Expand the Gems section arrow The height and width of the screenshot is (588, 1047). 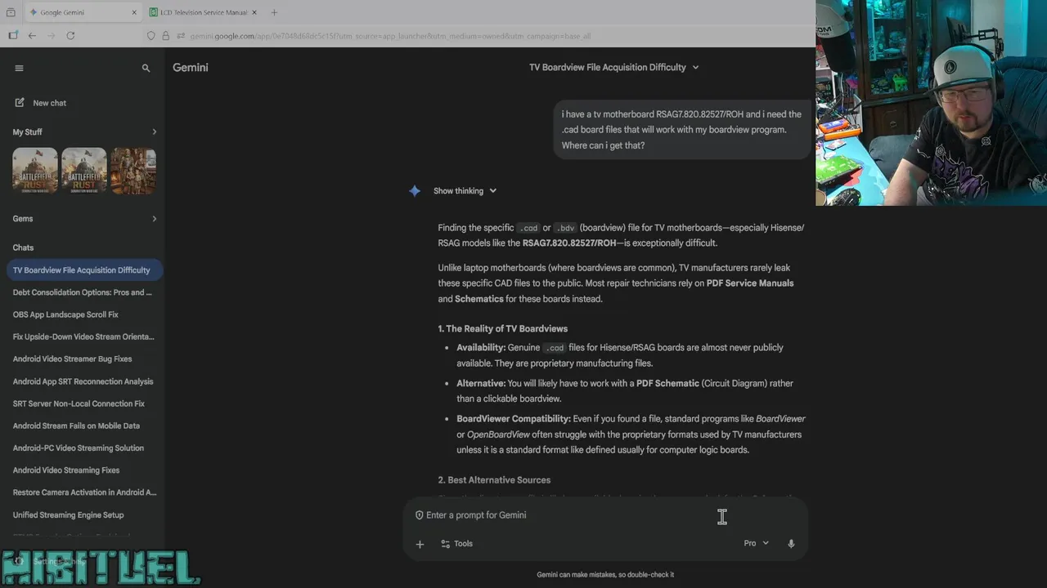[154, 218]
